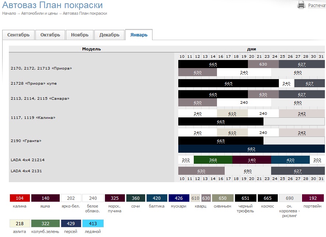Image resolution: width=326 pixels, height=237 pixels.
Task: Click 242 bar in 2190 «Гранта» row
Action: (302, 132)
